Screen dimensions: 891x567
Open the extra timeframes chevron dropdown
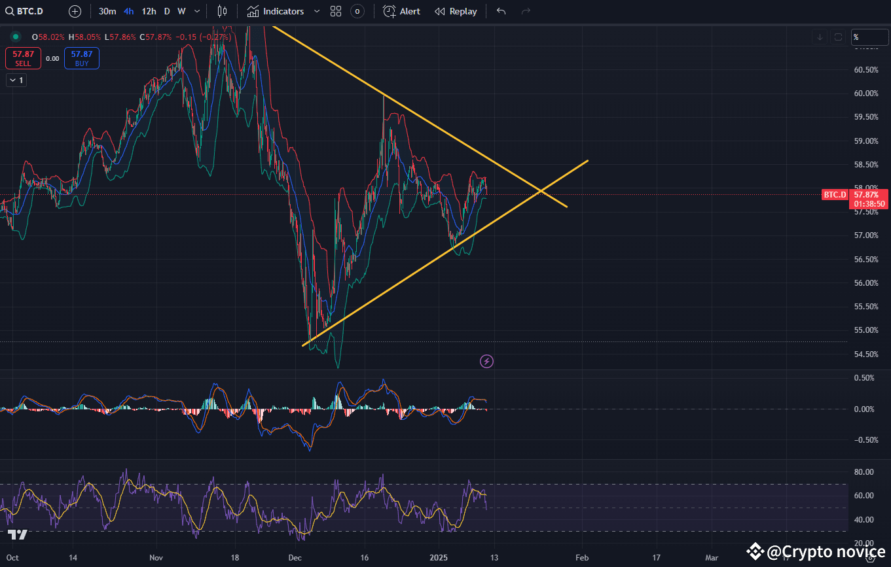point(196,11)
